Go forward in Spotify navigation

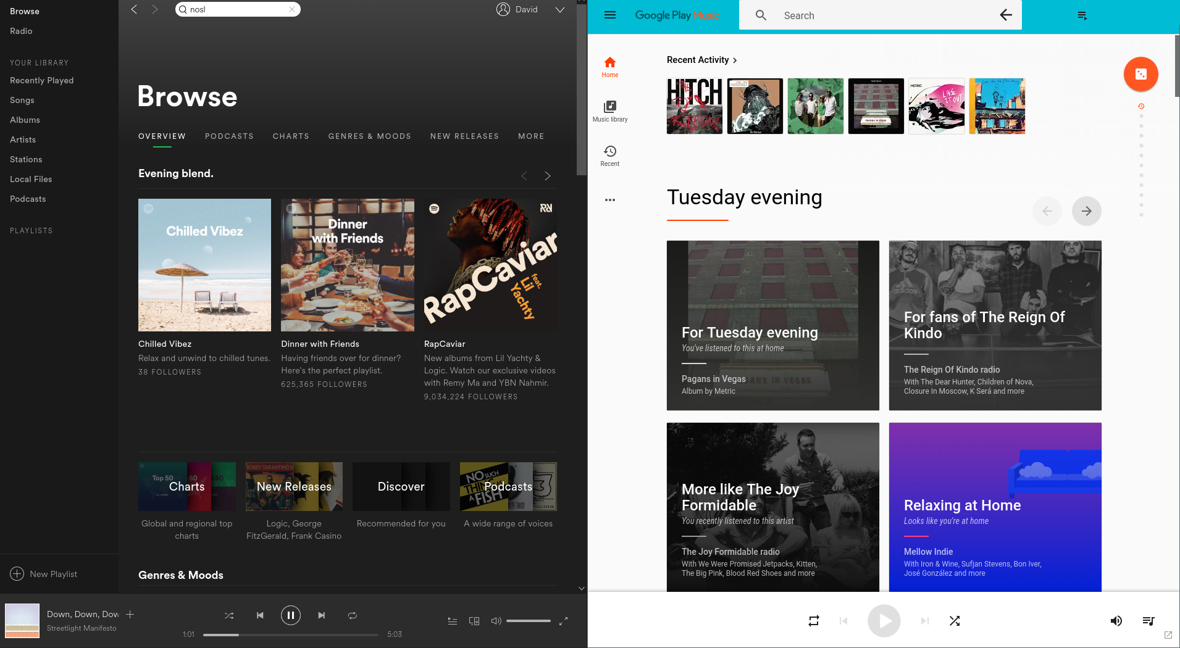click(x=154, y=9)
